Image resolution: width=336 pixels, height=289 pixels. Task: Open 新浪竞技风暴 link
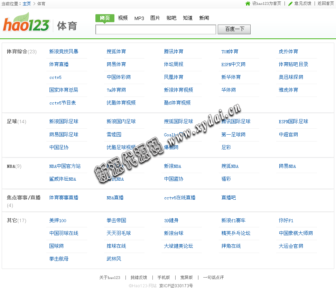pyautogui.click(x=64, y=52)
